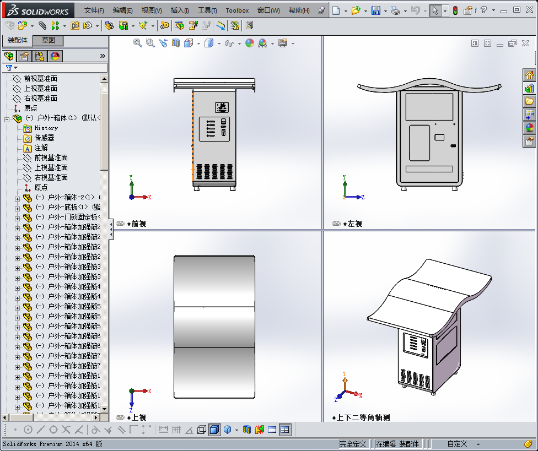Select the History item in tree
The image size is (538, 451).
(46, 128)
